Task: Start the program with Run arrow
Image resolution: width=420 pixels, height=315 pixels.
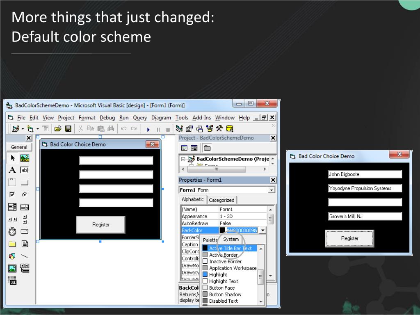Action: pos(148,129)
